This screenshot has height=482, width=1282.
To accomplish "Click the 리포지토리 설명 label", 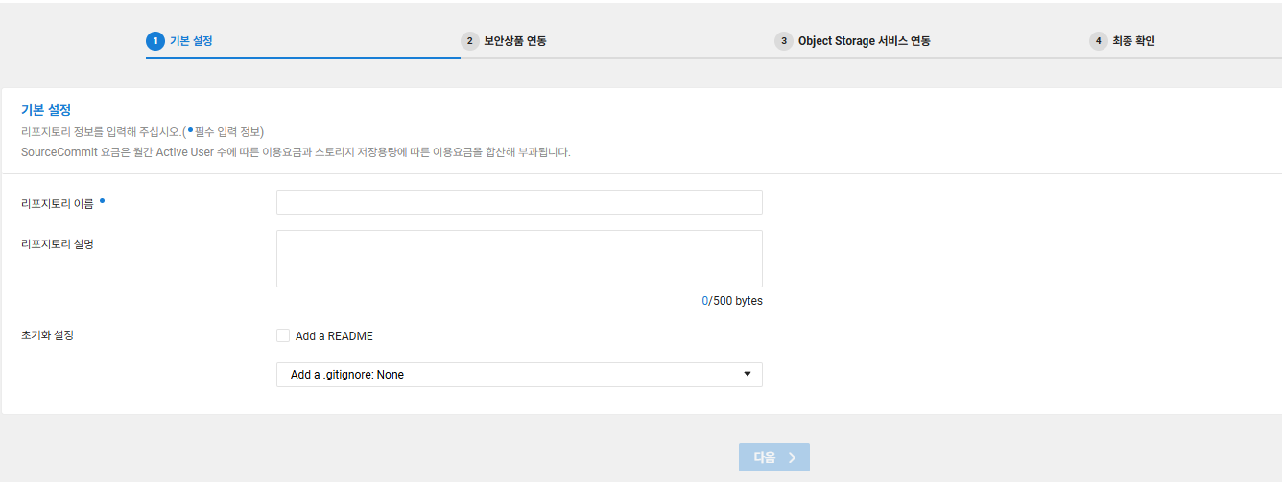I will (58, 243).
